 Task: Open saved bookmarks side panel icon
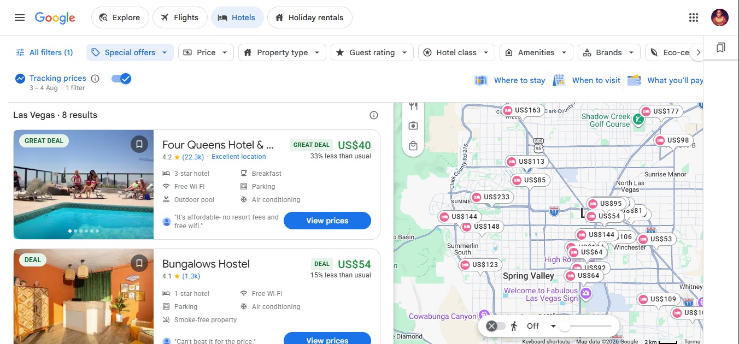(x=721, y=48)
